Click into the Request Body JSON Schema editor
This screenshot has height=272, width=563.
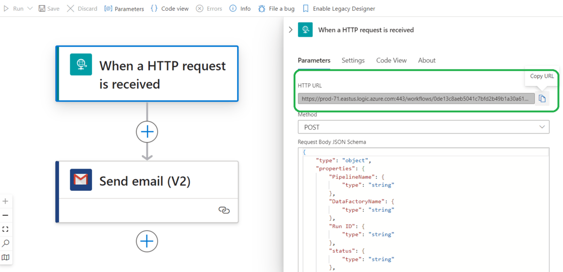click(x=423, y=210)
